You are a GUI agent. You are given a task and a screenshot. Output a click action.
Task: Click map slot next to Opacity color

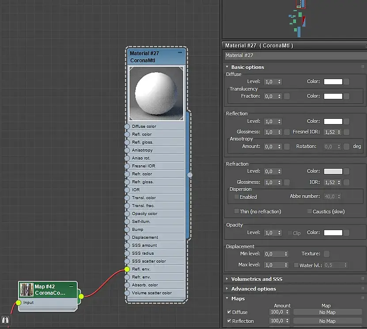click(x=347, y=233)
